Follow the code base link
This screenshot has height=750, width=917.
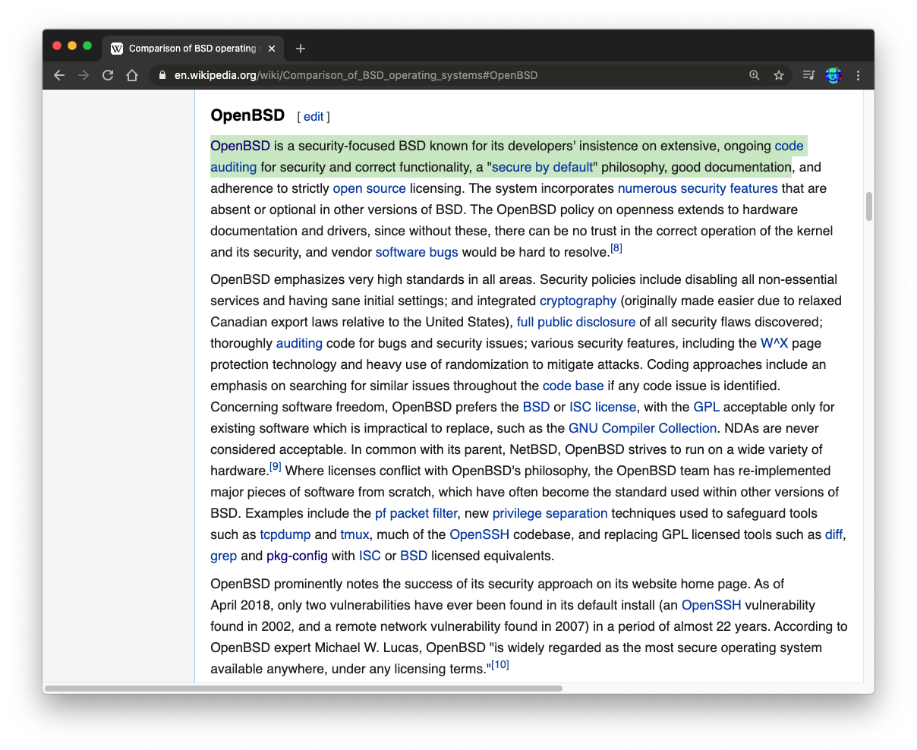573,386
